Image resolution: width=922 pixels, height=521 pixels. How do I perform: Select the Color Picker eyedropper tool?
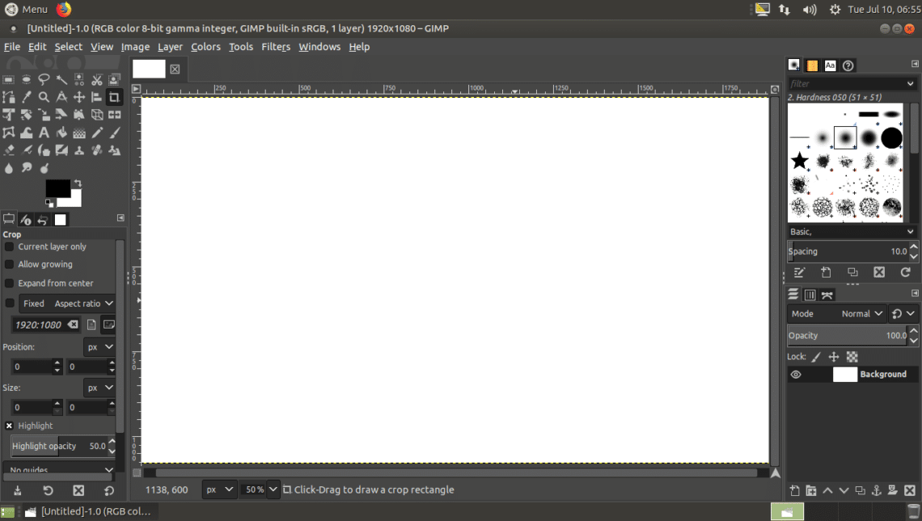pyautogui.click(x=27, y=97)
